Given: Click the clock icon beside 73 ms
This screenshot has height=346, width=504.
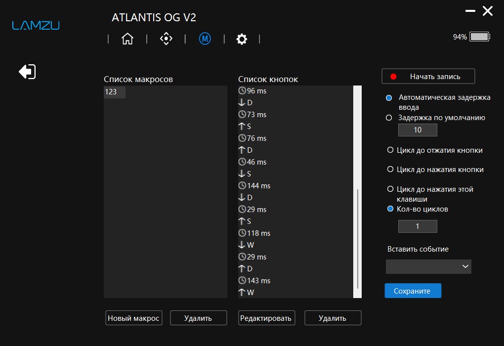Looking at the screenshot, I should [x=242, y=114].
